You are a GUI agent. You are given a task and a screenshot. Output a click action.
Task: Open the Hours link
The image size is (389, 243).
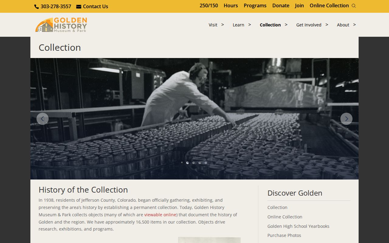pos(231,5)
